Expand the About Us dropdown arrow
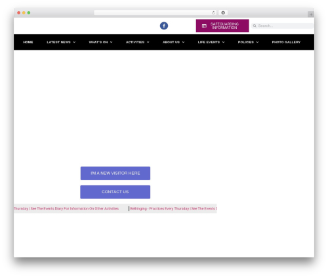Screen dimensions: 328x277 [183, 42]
